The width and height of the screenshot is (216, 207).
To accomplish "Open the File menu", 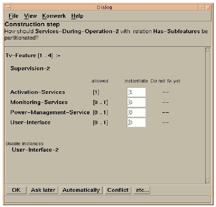I will point(13,16).
